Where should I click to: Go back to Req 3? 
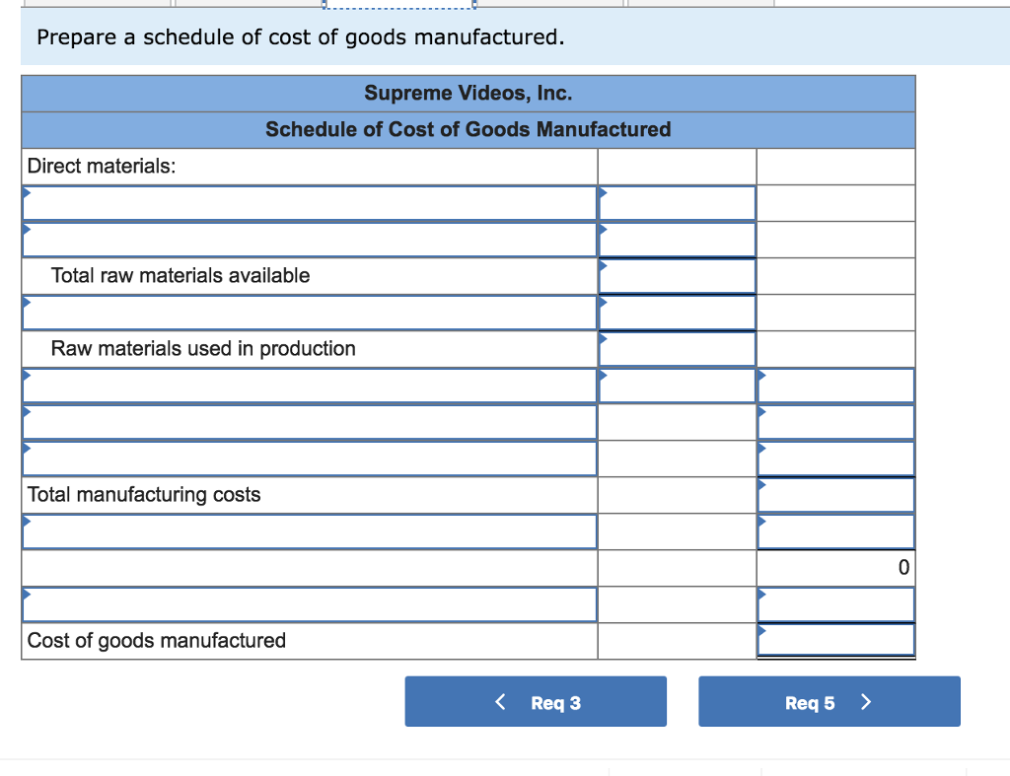pos(536,701)
